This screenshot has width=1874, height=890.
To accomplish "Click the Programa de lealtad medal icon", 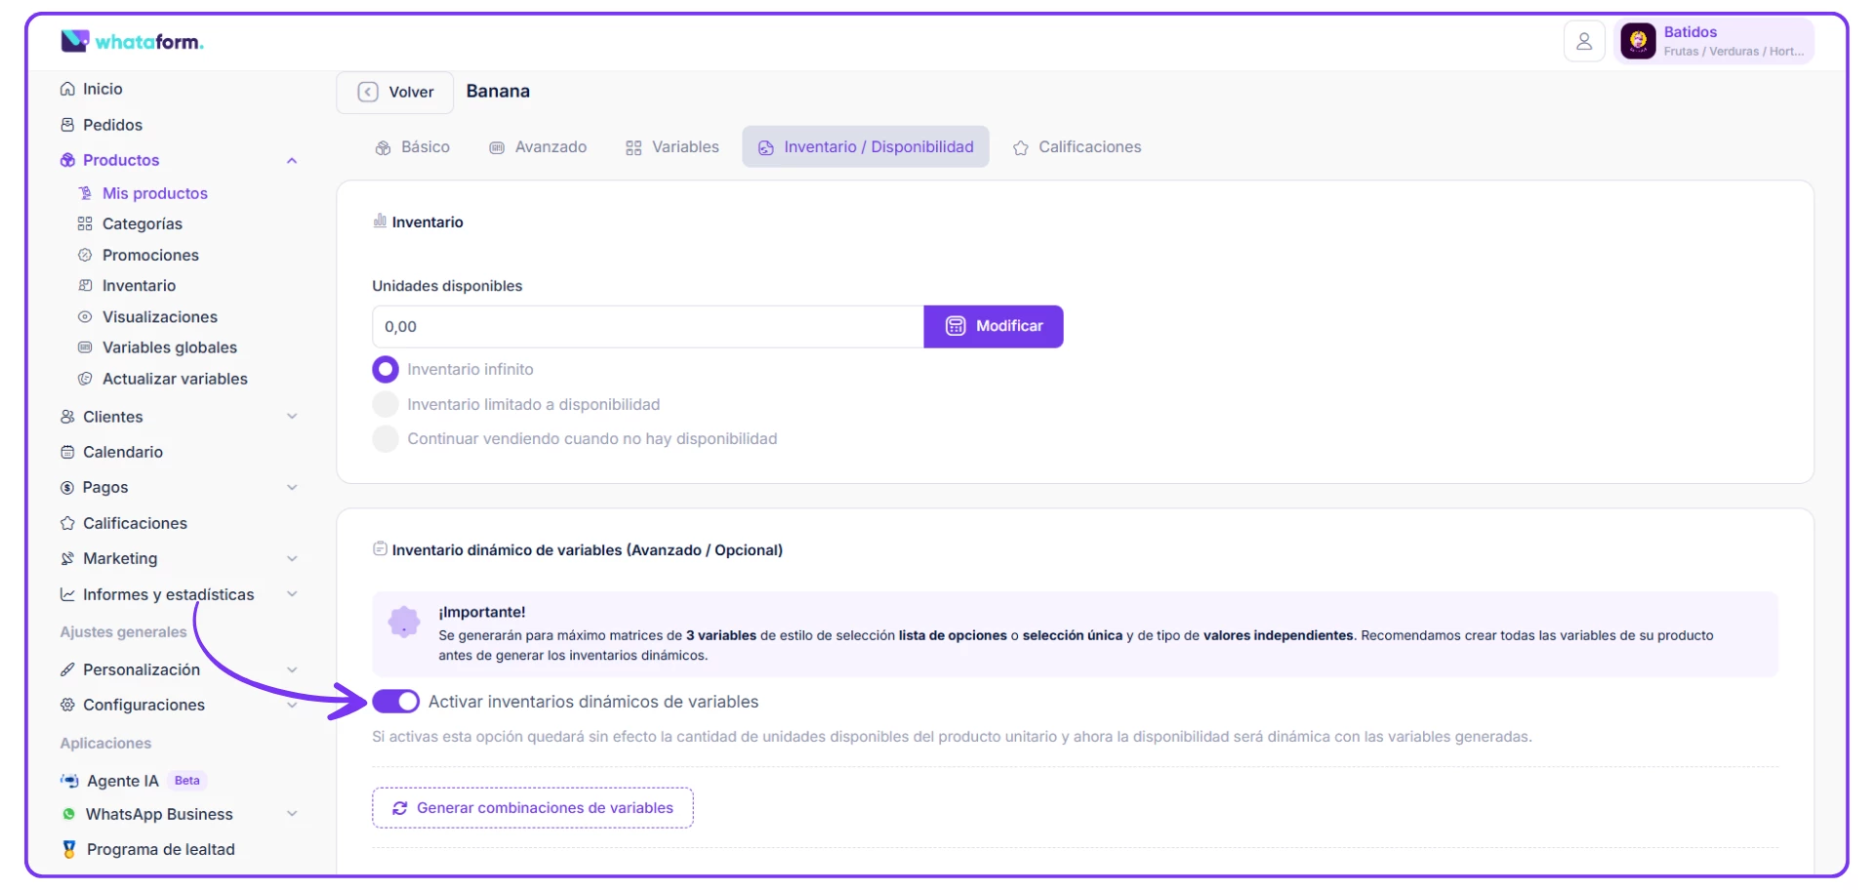I will 69,849.
